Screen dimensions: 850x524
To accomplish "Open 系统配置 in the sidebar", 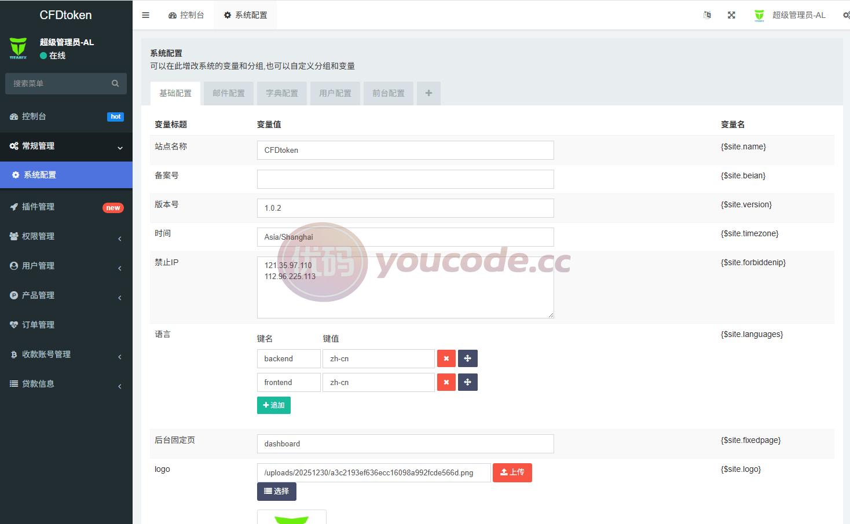I will (x=66, y=175).
